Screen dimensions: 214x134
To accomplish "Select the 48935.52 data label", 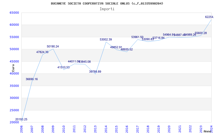I will pos(127,50).
